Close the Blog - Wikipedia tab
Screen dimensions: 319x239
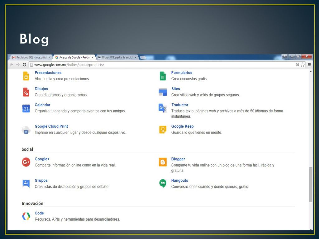136,58
